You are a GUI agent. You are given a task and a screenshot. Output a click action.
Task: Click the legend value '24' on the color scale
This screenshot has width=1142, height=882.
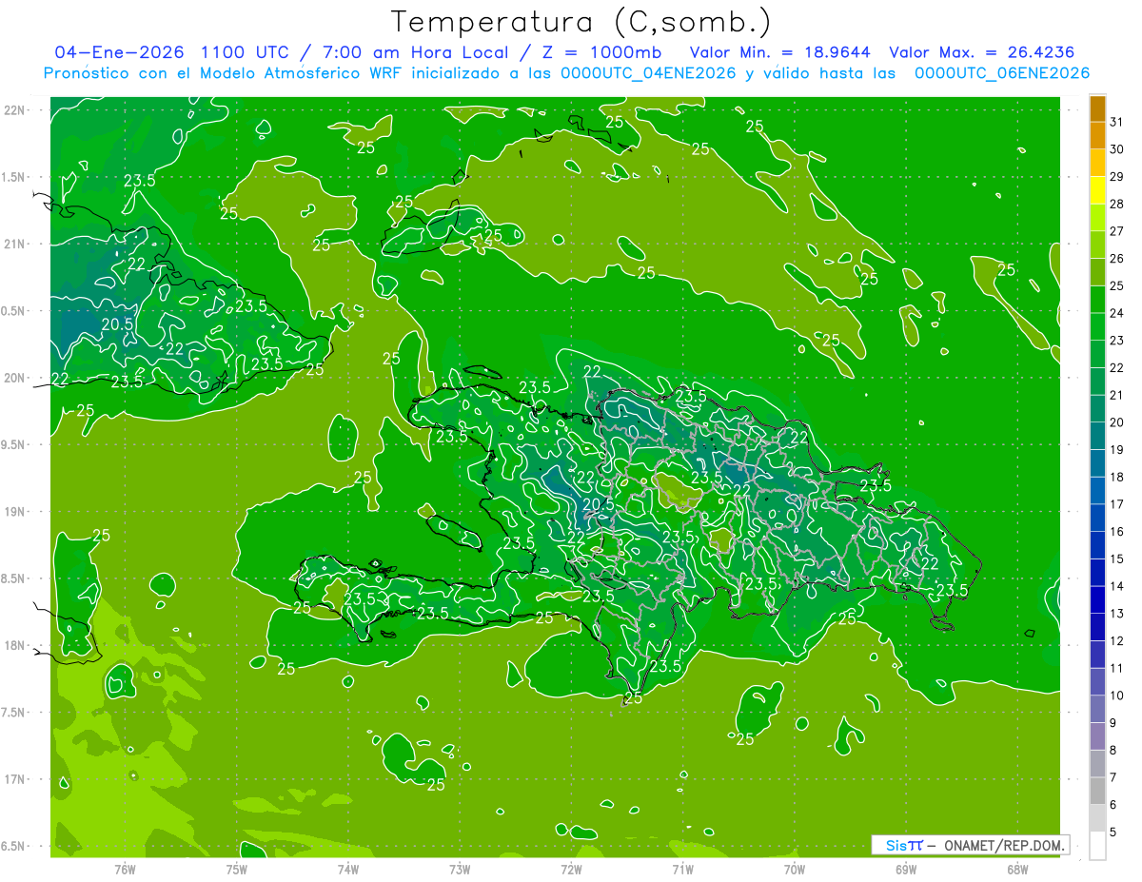[1116, 313]
